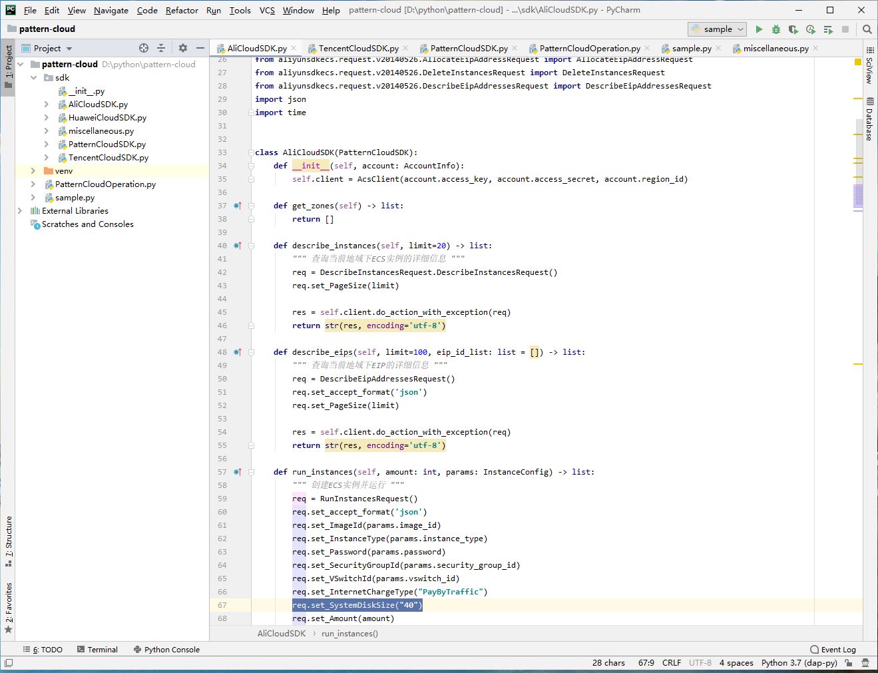The width and height of the screenshot is (878, 673).
Task: Expand HuaweiCloudSDK.py node in tree
Action: pyautogui.click(x=46, y=118)
